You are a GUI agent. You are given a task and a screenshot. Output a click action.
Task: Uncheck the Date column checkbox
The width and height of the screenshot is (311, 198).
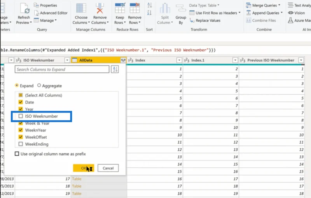click(x=21, y=102)
